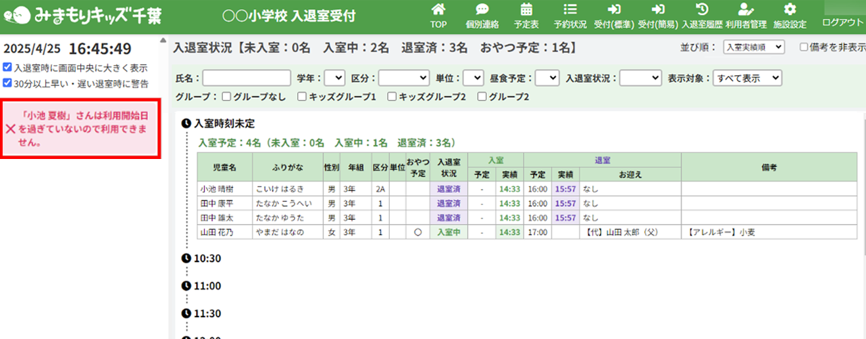Dismiss the error message X icon
The width and height of the screenshot is (866, 339).
tap(11, 129)
